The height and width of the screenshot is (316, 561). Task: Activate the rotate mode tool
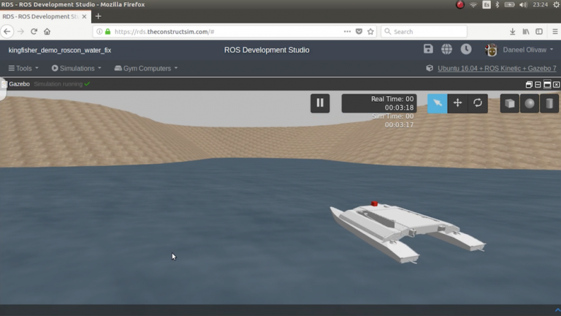pos(478,103)
